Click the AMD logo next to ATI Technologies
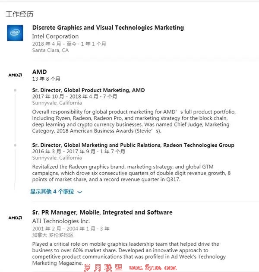The image size is (259, 272). coord(15,218)
